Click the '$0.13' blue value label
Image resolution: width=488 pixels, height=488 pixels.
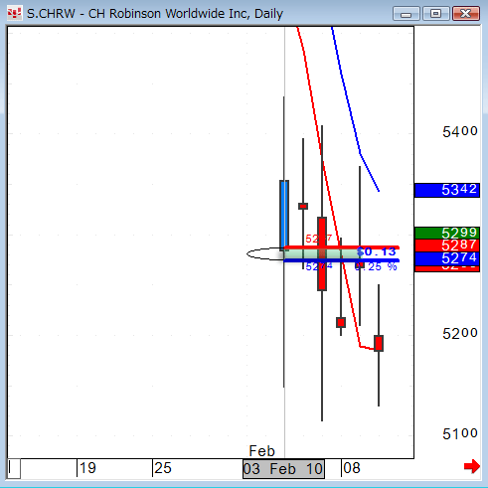tap(377, 251)
